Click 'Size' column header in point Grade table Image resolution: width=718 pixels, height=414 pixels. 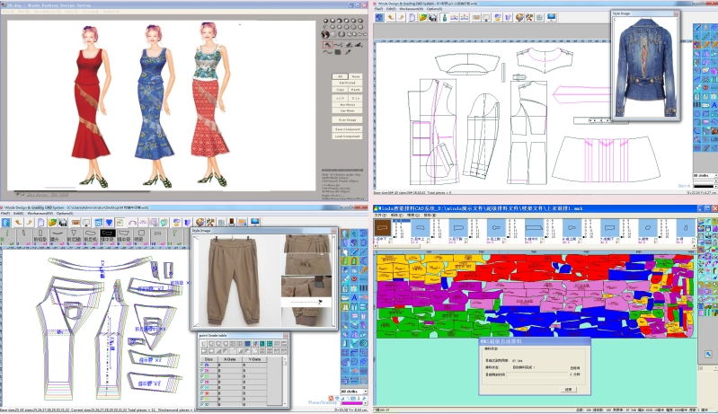(x=208, y=359)
